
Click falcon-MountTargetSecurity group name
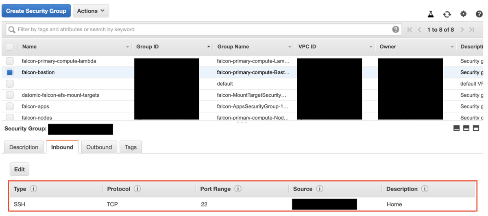[252, 95]
